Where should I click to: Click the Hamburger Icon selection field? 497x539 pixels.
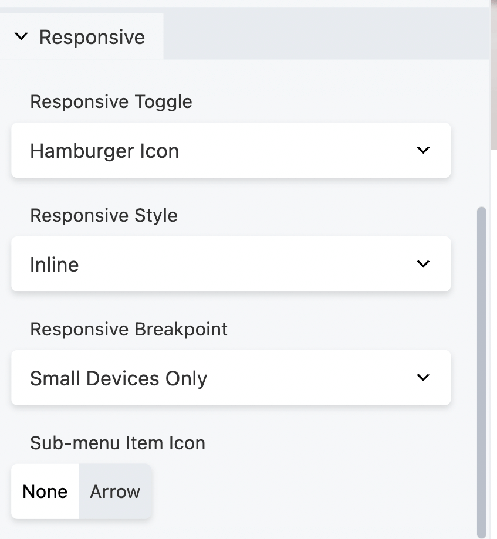(231, 150)
